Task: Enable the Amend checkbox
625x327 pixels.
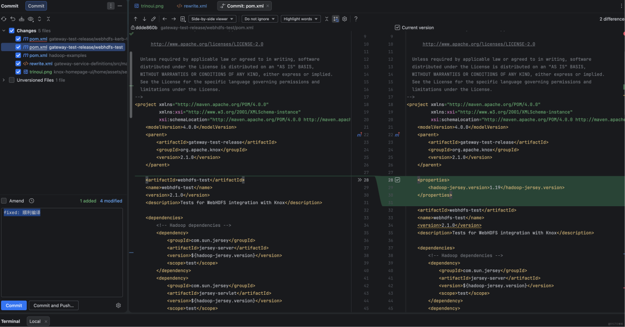Action: (x=5, y=201)
